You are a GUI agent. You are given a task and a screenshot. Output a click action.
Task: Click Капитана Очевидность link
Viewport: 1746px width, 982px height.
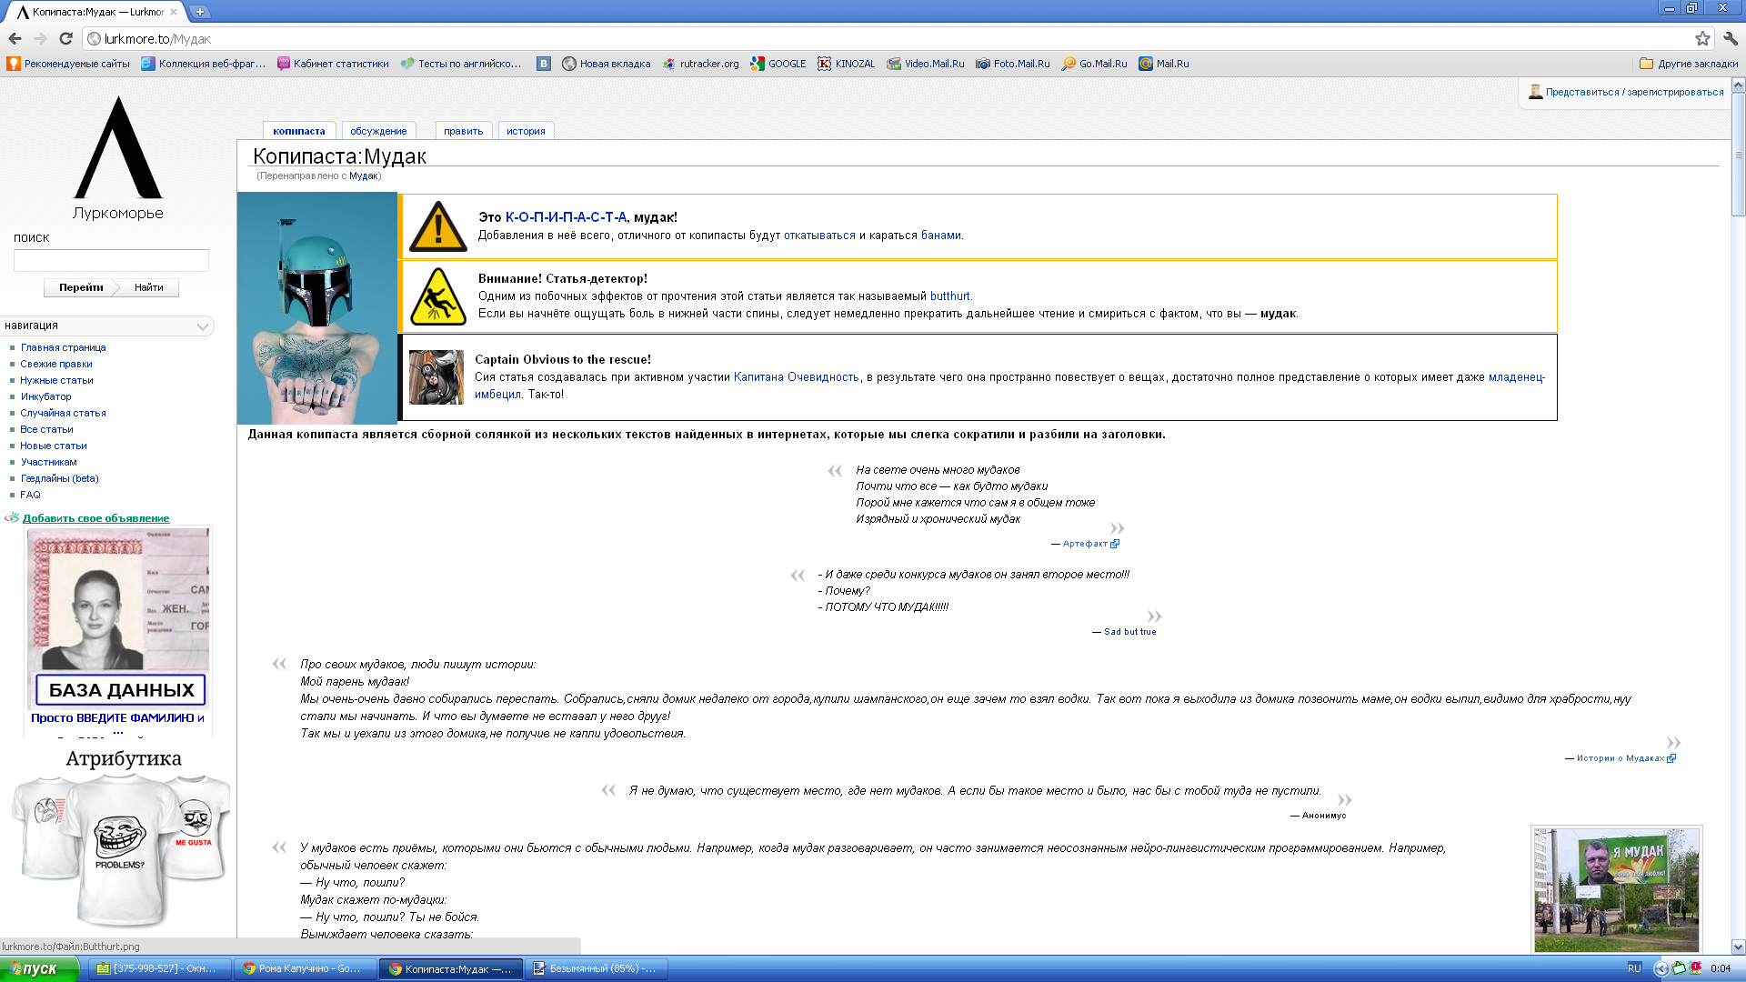click(797, 377)
